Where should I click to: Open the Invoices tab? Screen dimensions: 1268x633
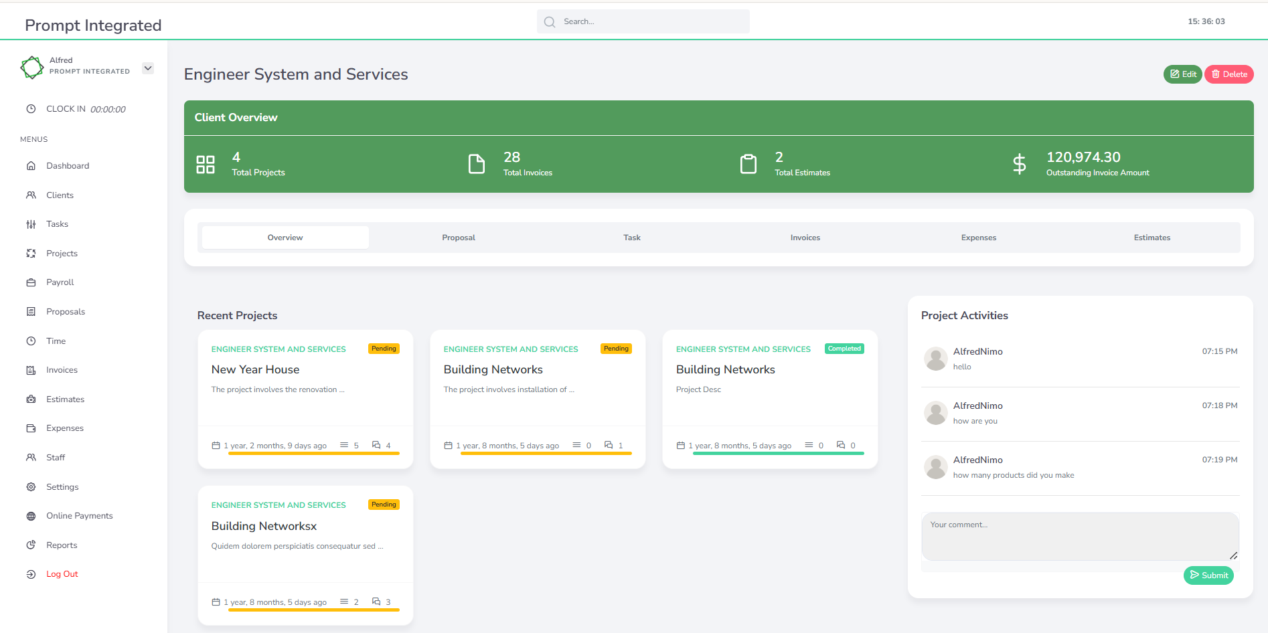point(805,238)
